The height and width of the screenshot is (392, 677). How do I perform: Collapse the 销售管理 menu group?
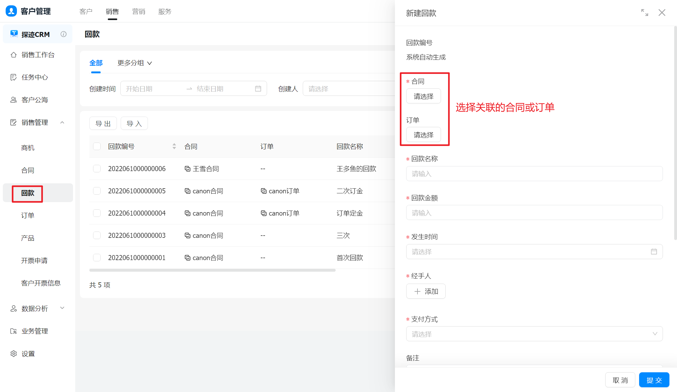[x=62, y=123]
